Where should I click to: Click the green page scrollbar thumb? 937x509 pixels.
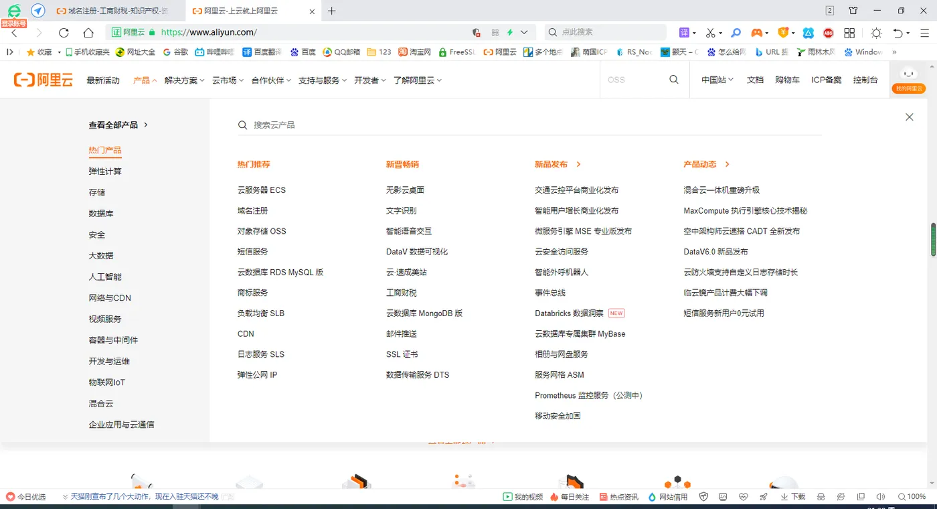[x=933, y=239]
